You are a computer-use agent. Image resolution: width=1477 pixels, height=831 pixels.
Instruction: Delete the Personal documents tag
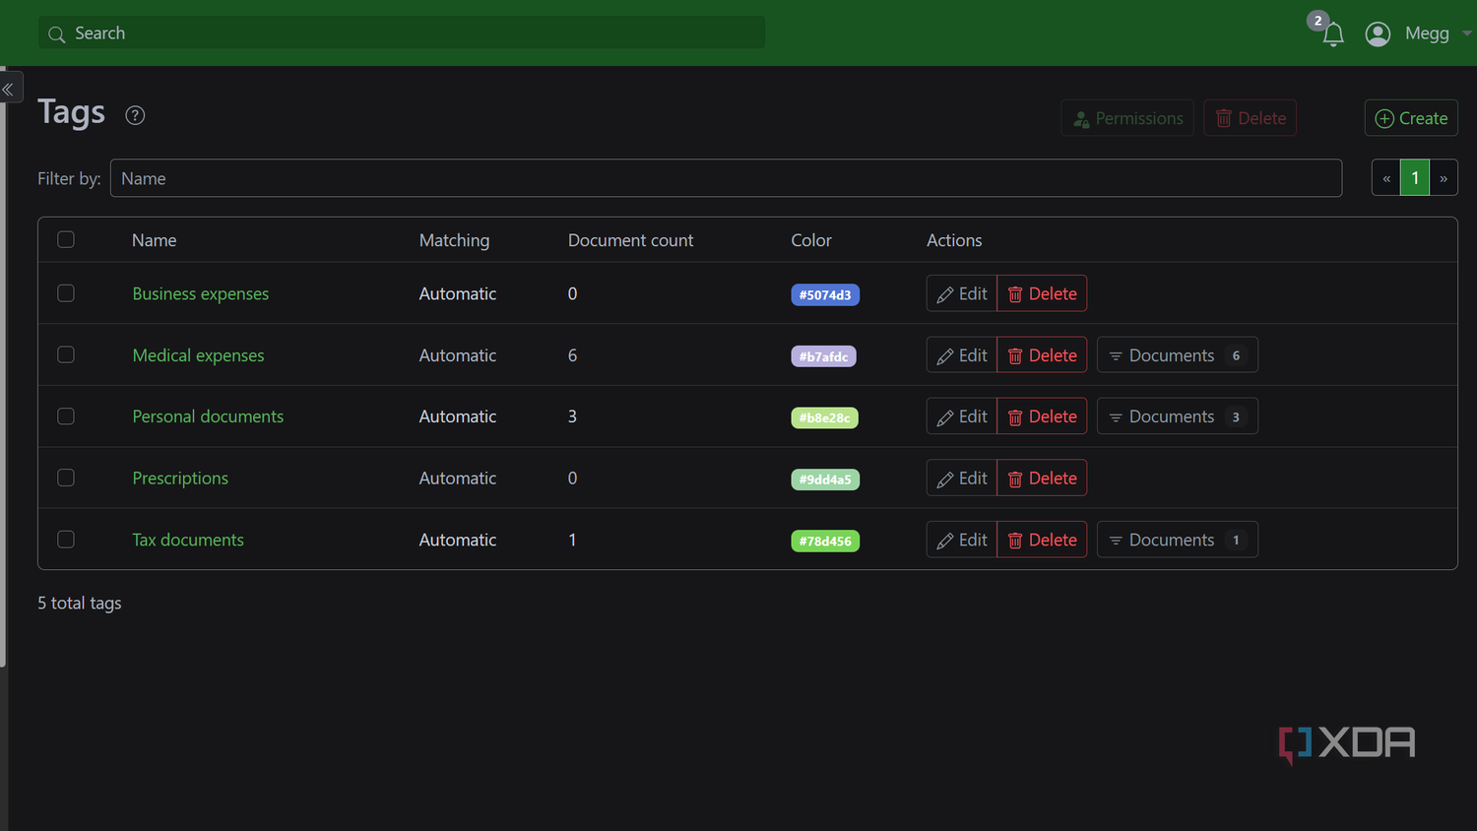1042,416
